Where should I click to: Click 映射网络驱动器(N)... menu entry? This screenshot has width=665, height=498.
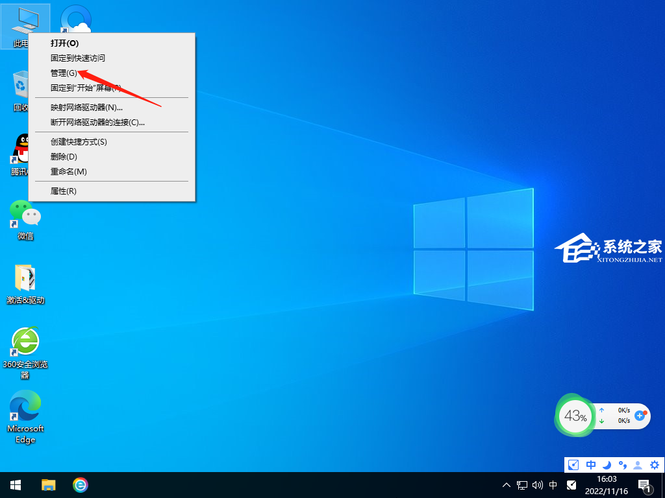tap(87, 108)
